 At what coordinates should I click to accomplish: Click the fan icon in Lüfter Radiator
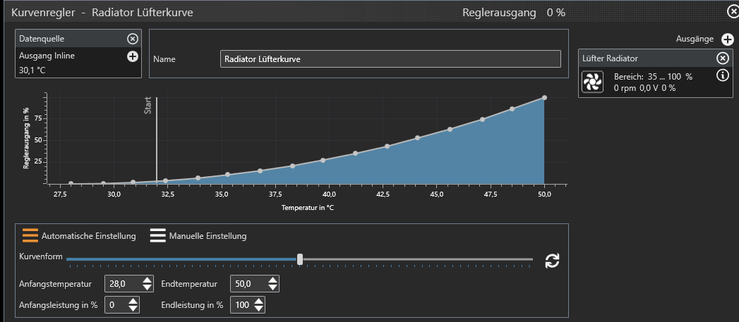tap(591, 82)
